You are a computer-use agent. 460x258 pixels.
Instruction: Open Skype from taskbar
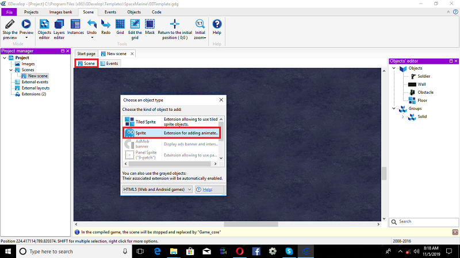click(289, 252)
